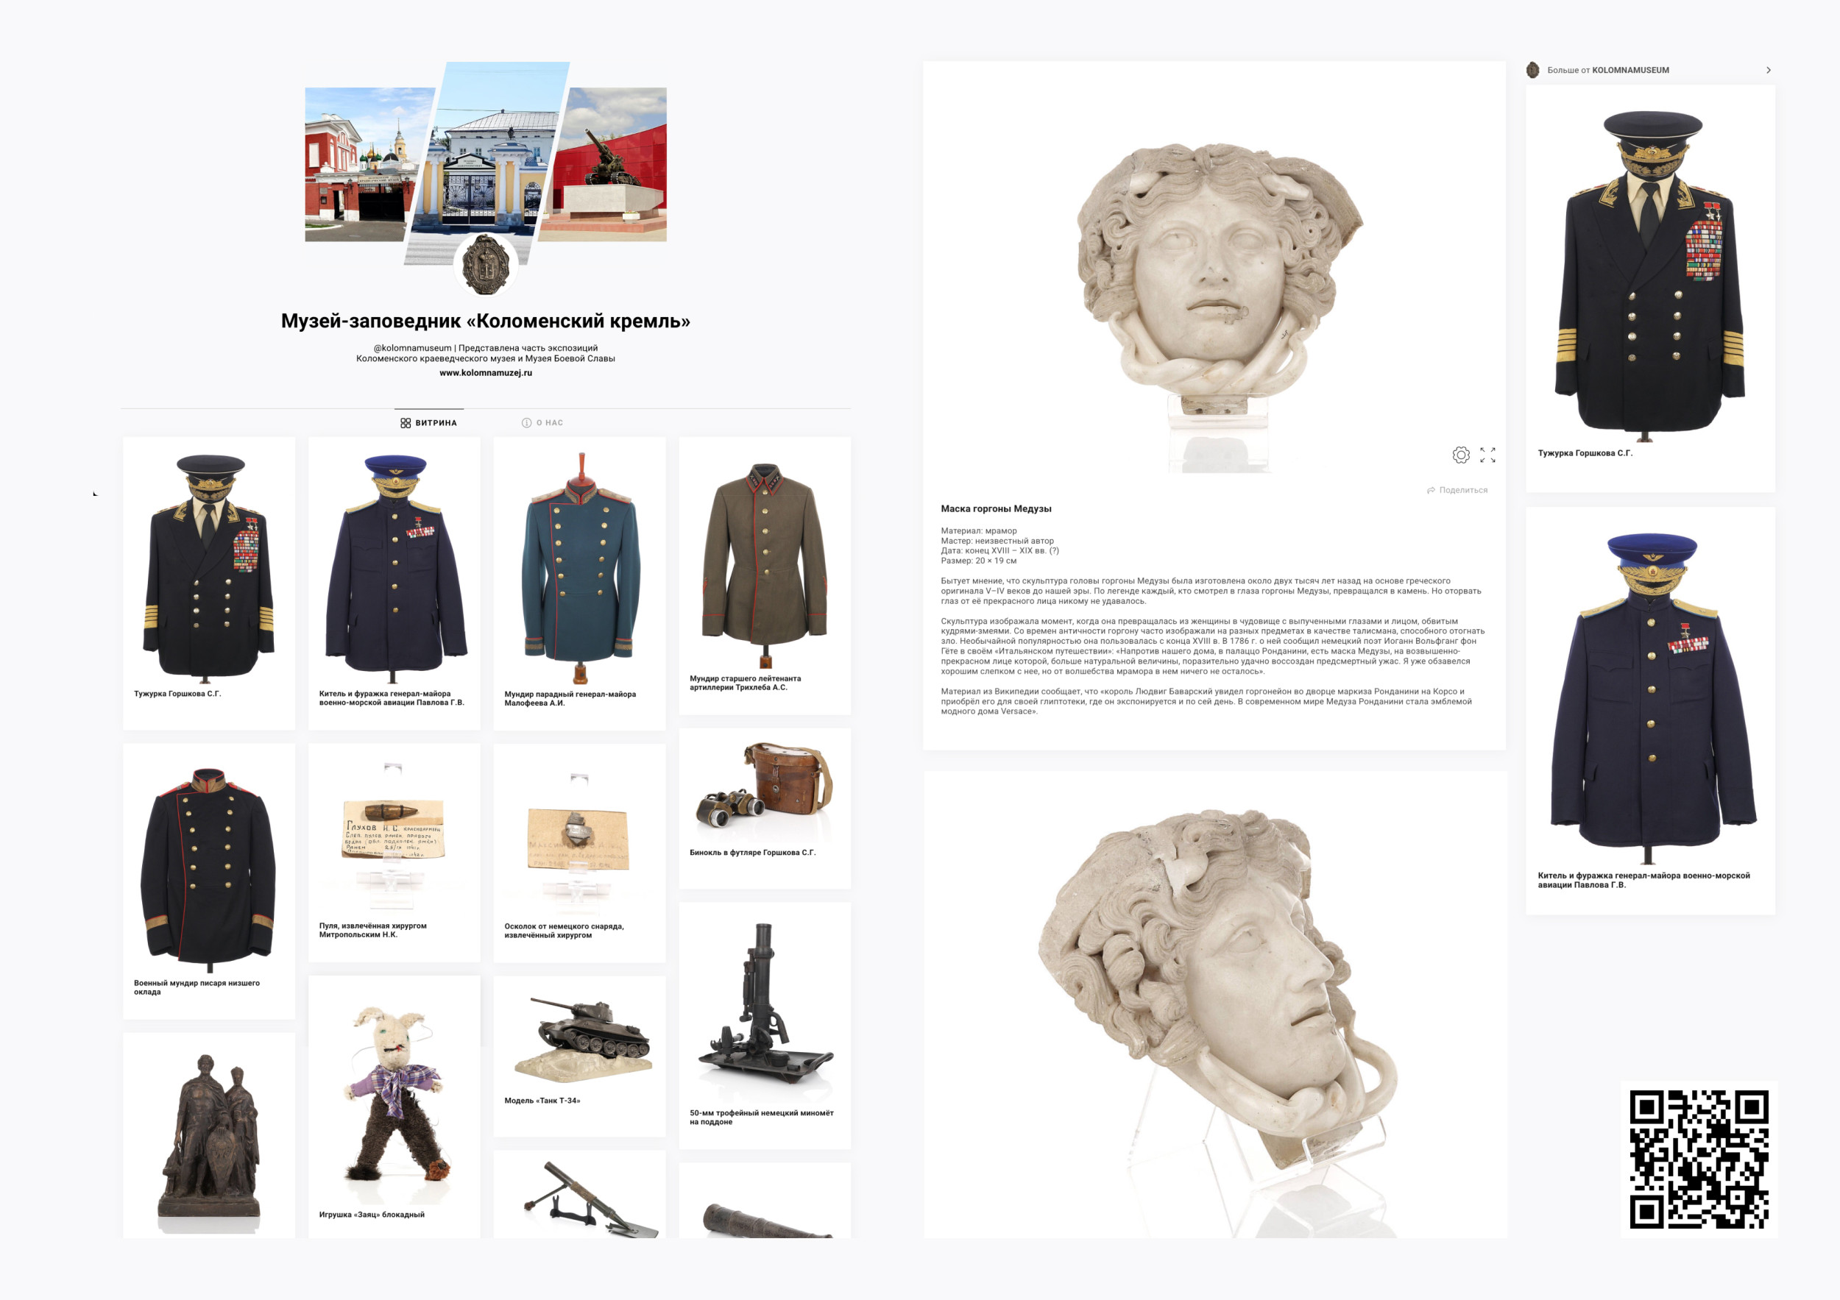Click the info icon beside О НАС

tap(526, 423)
